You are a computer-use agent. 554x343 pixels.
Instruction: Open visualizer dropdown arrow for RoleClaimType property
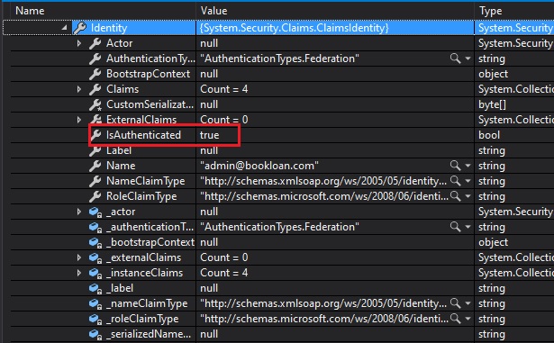(468, 196)
